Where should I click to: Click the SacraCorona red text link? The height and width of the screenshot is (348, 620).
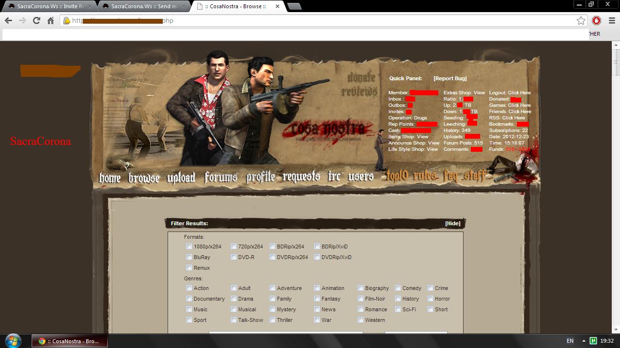point(41,141)
